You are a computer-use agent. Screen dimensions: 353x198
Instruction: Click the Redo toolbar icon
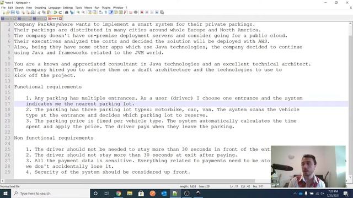click(60, 12)
